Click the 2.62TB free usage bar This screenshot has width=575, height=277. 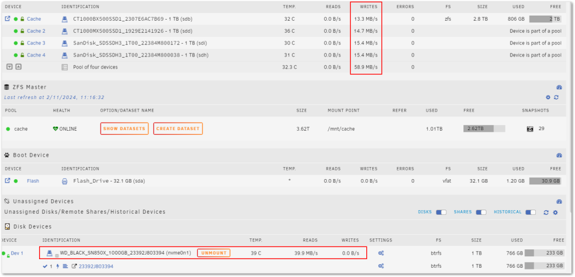pos(484,128)
